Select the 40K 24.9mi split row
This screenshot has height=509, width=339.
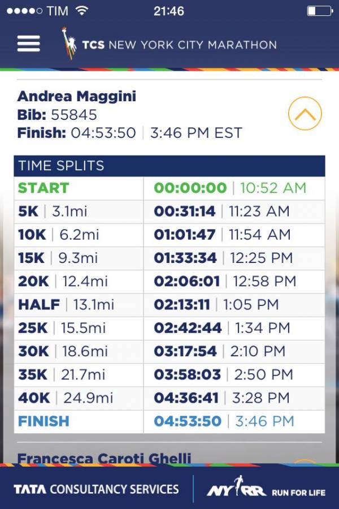pyautogui.click(x=169, y=399)
